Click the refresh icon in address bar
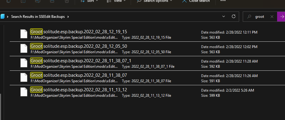Screen dimensions: 285x120 coord(234,16)
